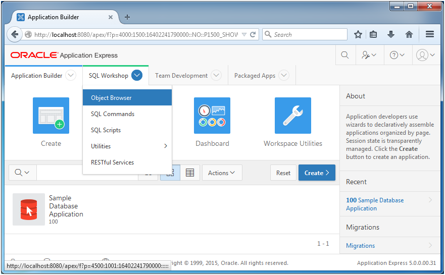Open Sample Database Application red icon

[x=29, y=209]
